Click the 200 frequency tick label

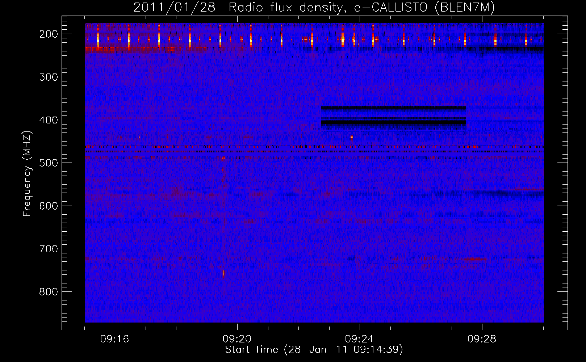click(x=48, y=34)
